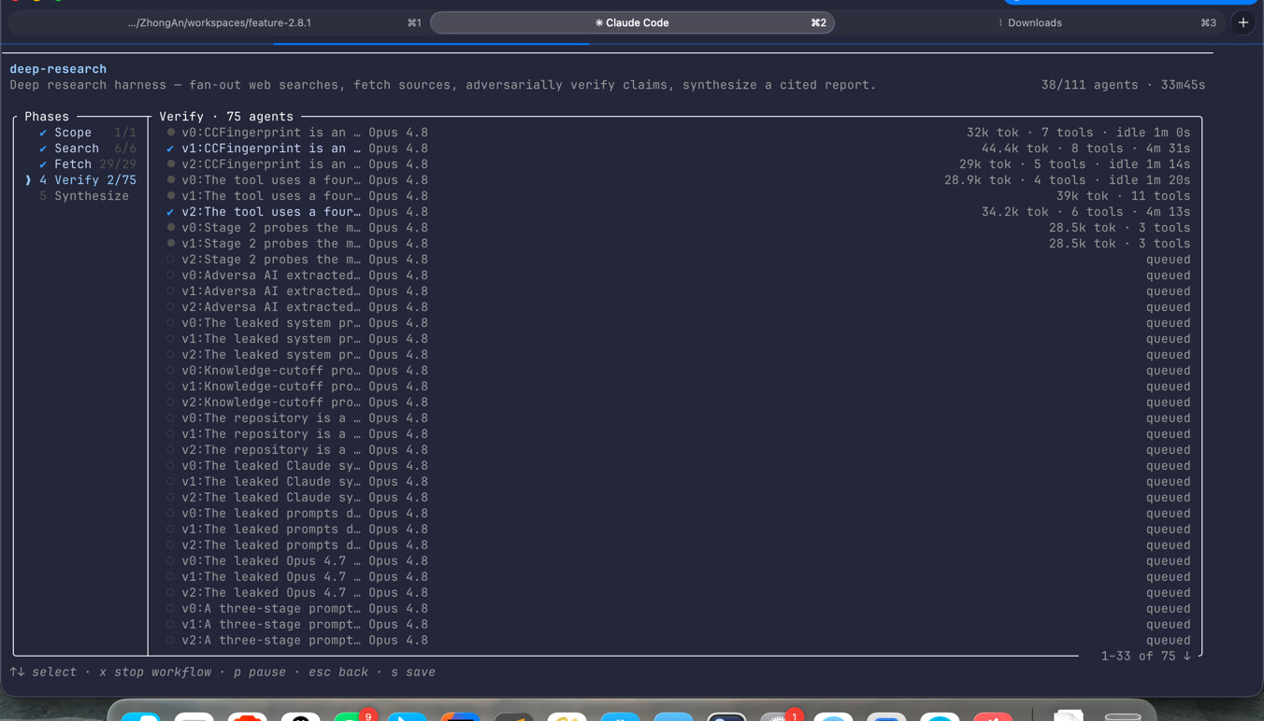The height and width of the screenshot is (721, 1264).
Task: Select the Synthesize phase
Action: 92,196
